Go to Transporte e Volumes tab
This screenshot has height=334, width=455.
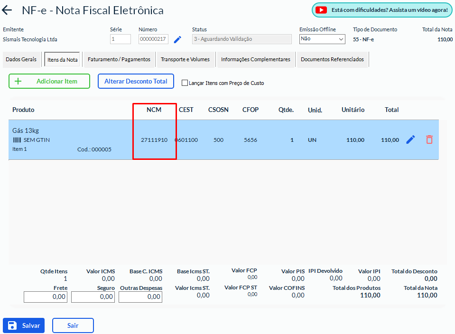pos(185,60)
